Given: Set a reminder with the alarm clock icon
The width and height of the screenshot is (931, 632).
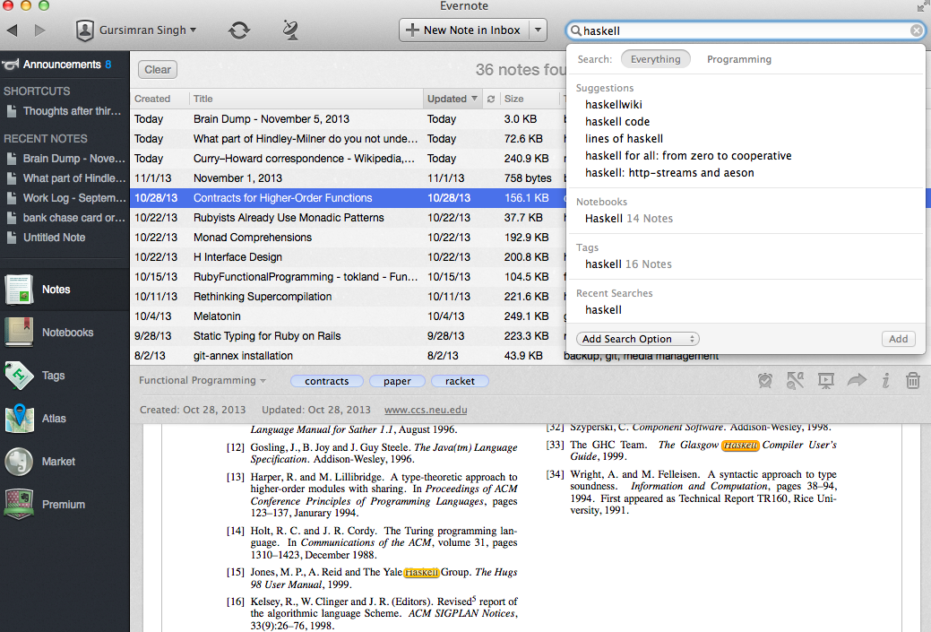Looking at the screenshot, I should 765,381.
